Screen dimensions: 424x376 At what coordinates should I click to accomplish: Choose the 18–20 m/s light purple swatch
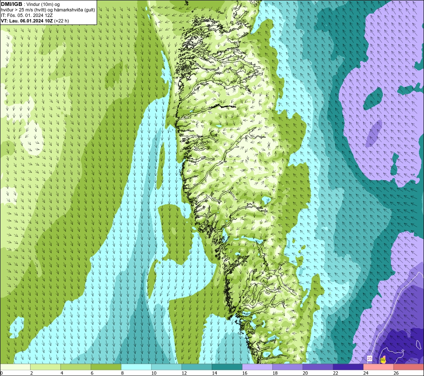(x=288, y=367)
